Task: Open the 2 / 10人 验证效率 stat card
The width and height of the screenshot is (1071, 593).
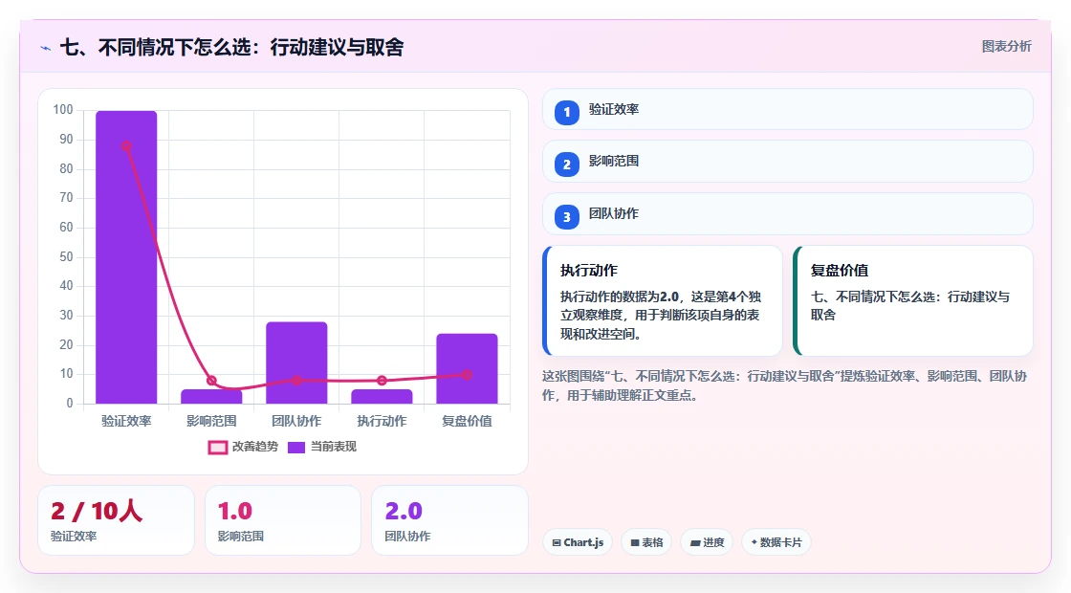Action: coord(116,520)
